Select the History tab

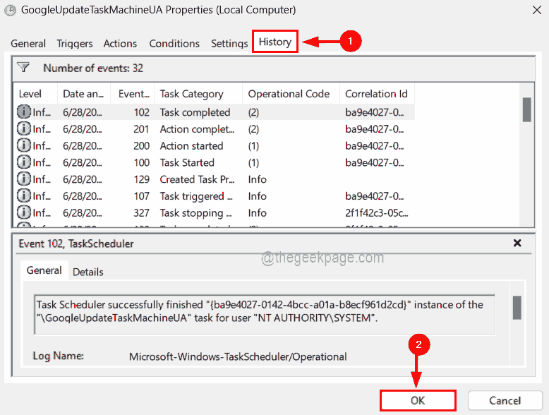274,42
